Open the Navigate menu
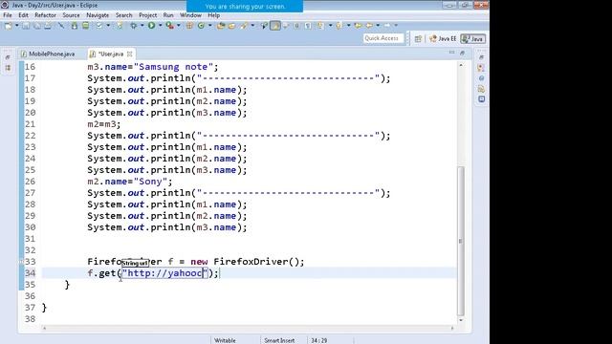 click(x=98, y=15)
